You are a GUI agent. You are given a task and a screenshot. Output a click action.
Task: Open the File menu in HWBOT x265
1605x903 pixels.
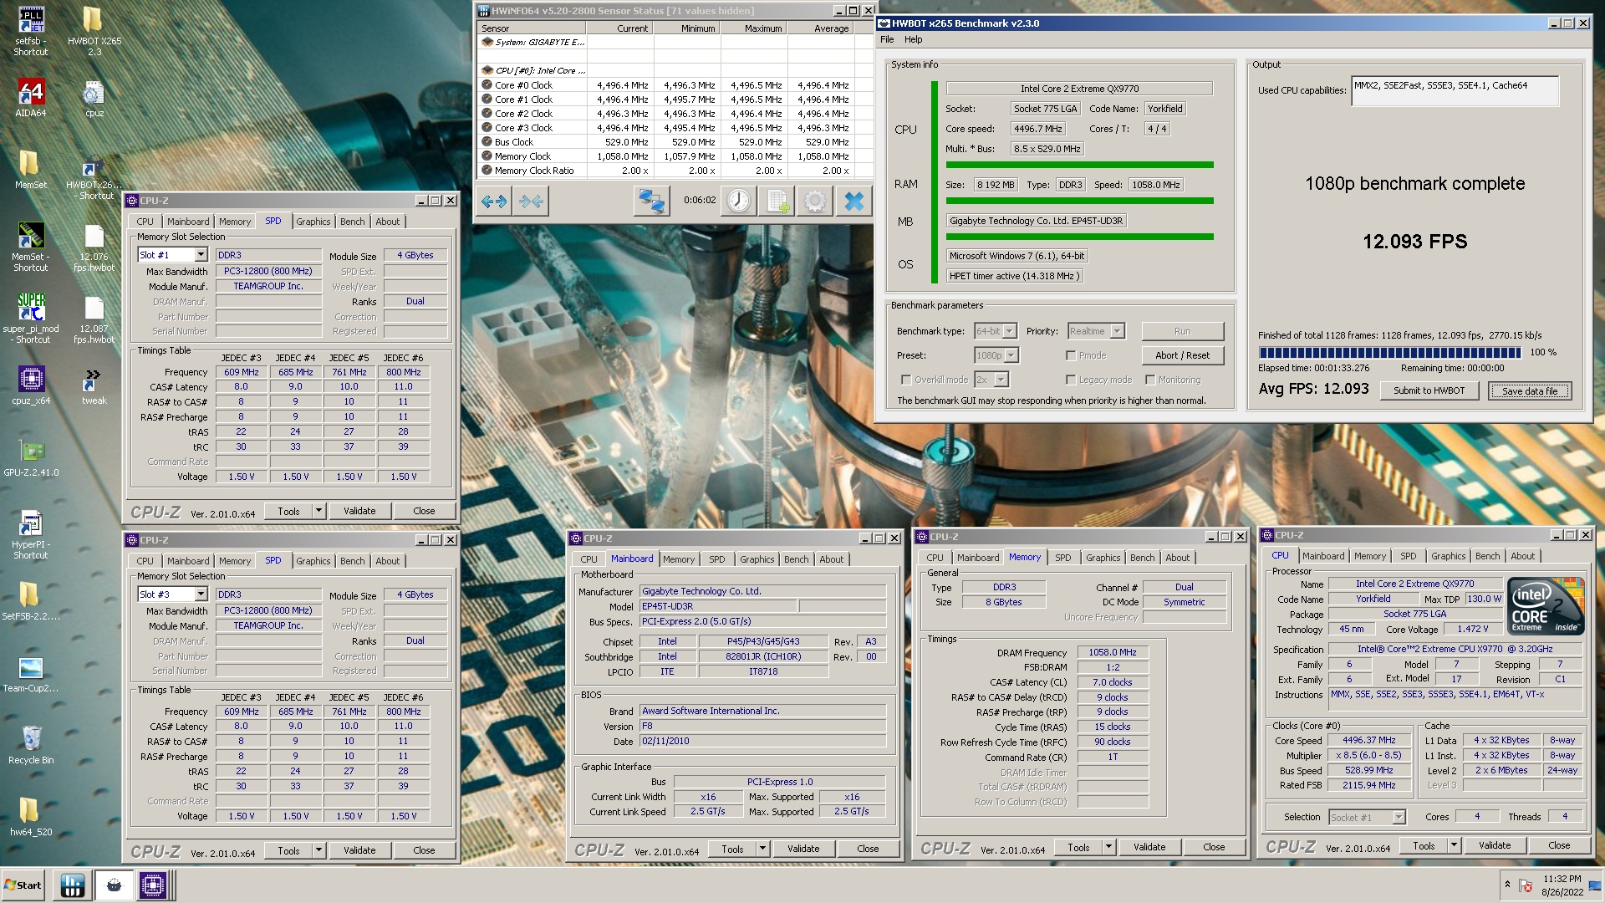click(x=887, y=39)
